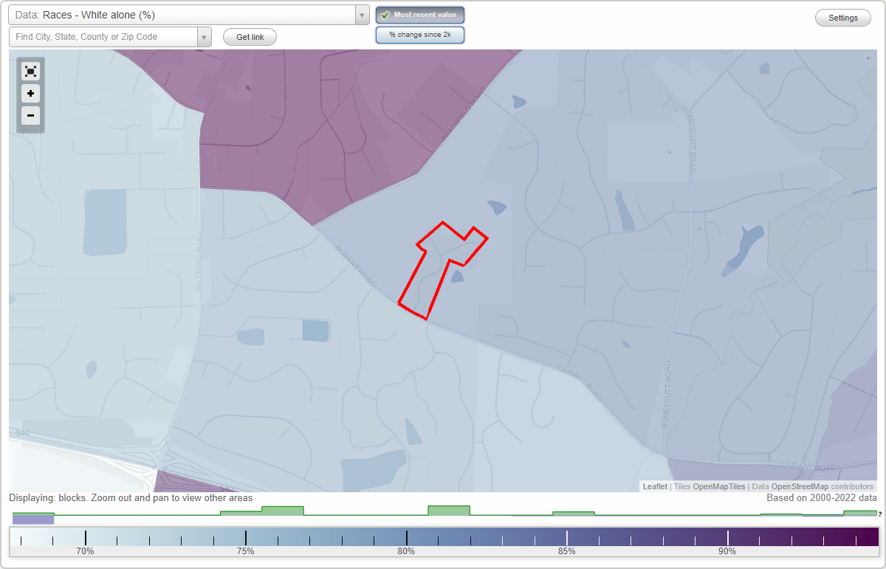886x569 pixels.
Task: Click the 90% mark on color legend
Action: click(x=727, y=551)
